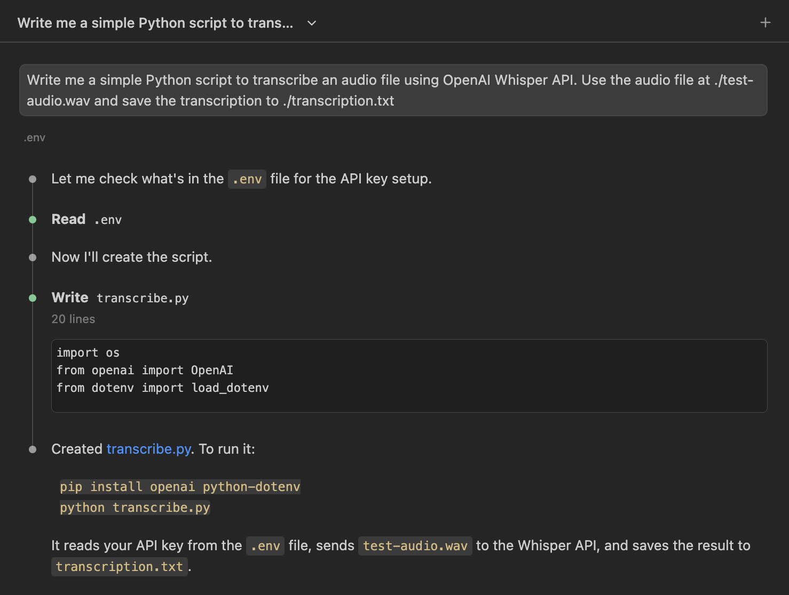789x595 pixels.
Task: Click the new conversation plus icon
Action: point(766,22)
